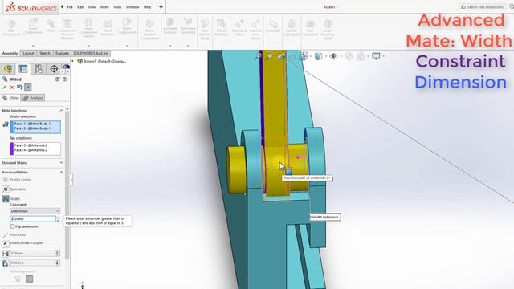This screenshot has width=514, height=289.
Task: Collapse the Advanced Mates section
Action: [61, 172]
